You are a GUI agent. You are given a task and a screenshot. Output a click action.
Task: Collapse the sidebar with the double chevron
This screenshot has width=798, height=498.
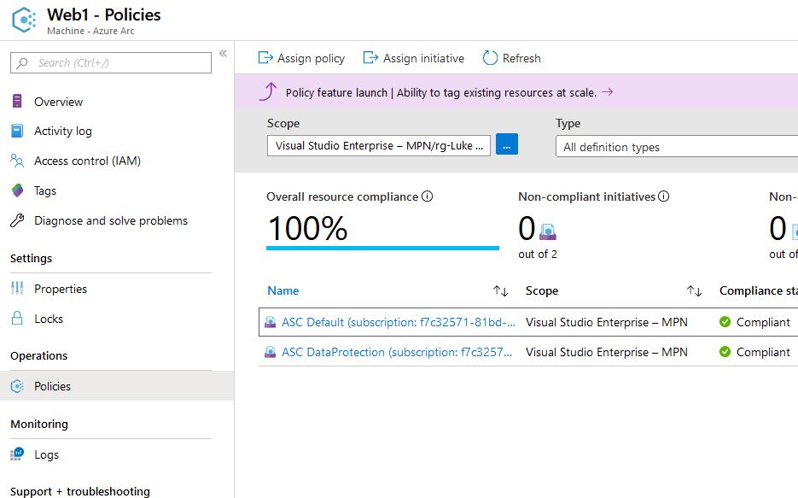coord(223,54)
